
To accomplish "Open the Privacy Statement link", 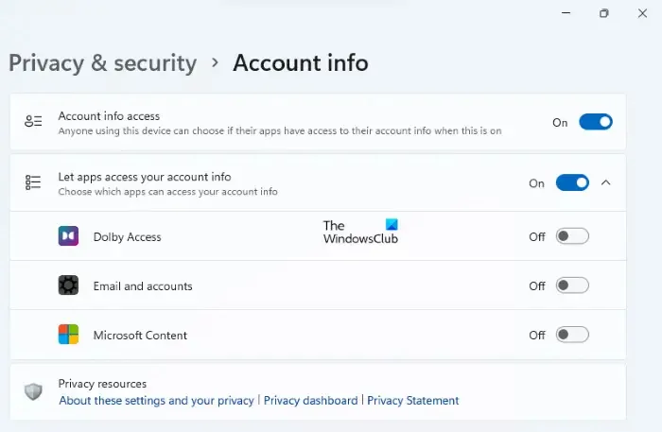I will click(x=413, y=401).
